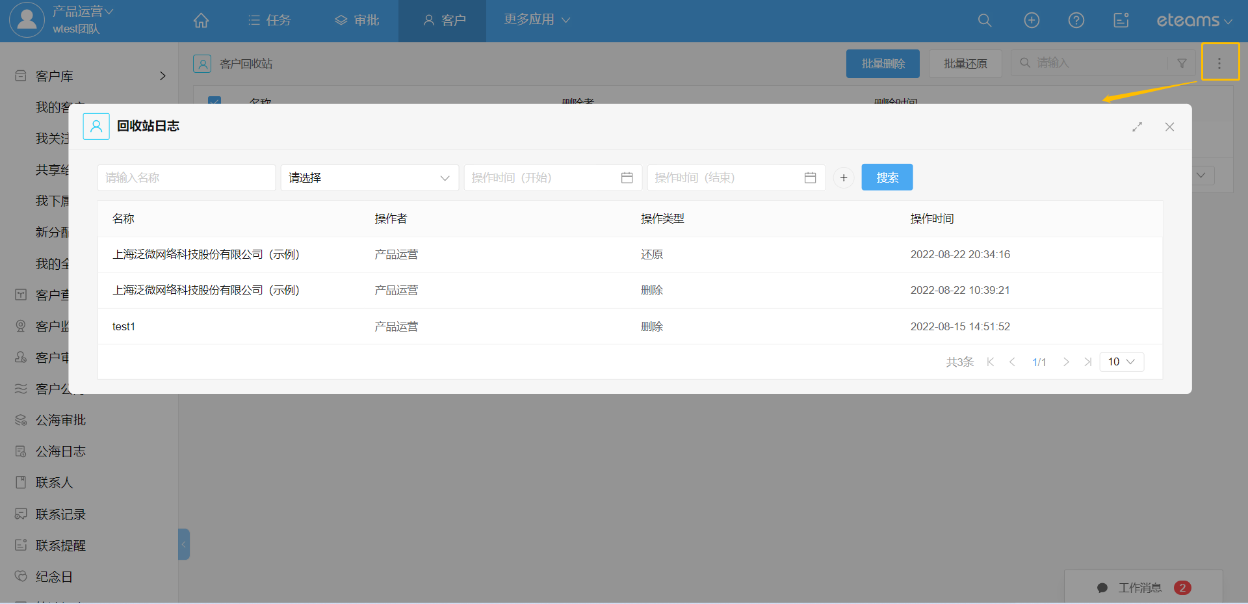Open the 请选择 operation type dropdown
The image size is (1248, 604).
369,177
